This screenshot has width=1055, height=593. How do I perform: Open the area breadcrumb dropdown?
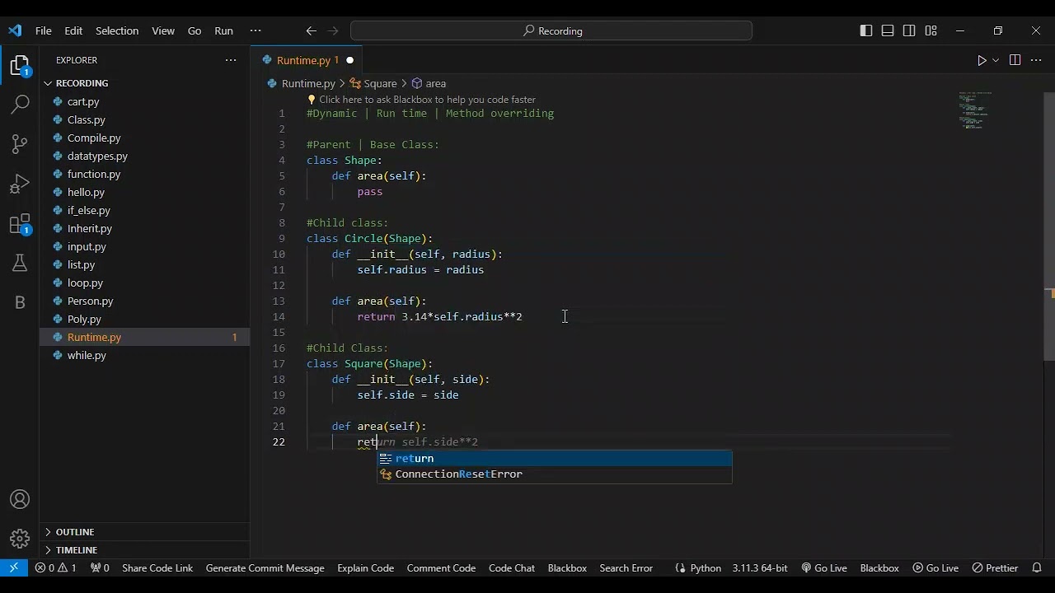(x=429, y=83)
